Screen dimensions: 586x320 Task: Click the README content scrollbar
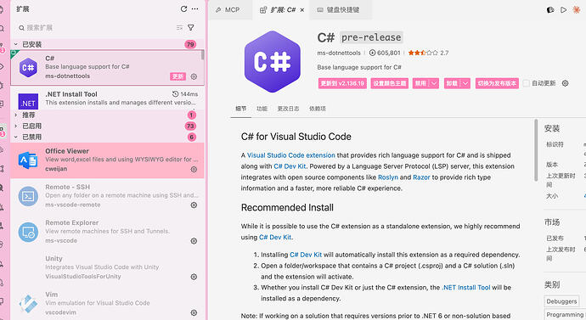[536, 150]
